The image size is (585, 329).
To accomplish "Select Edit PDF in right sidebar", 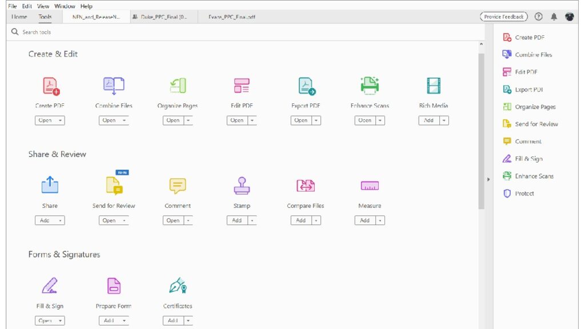I will pyautogui.click(x=520, y=72).
